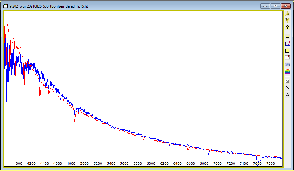Click the down arrow toolbar icon
The width and height of the screenshot is (294, 171).
point(287,20)
